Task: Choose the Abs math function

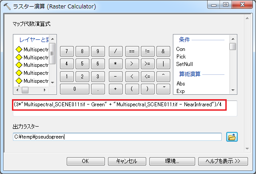Action: pyautogui.click(x=181, y=84)
